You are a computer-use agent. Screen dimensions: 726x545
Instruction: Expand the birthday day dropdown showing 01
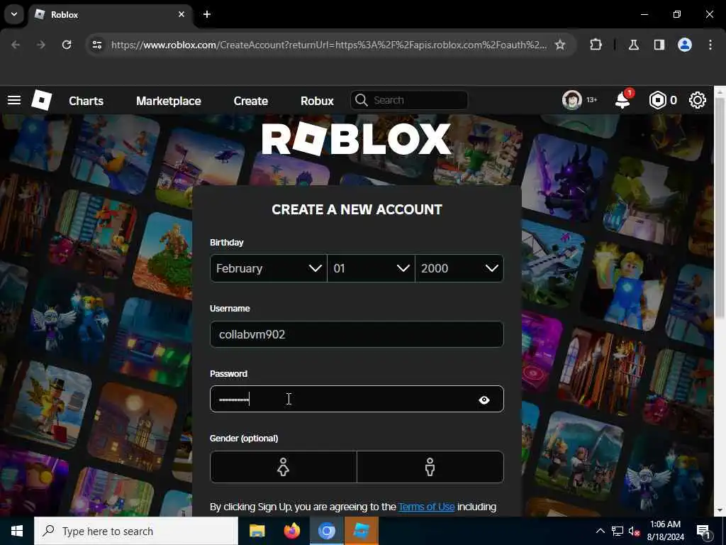pyautogui.click(x=371, y=268)
